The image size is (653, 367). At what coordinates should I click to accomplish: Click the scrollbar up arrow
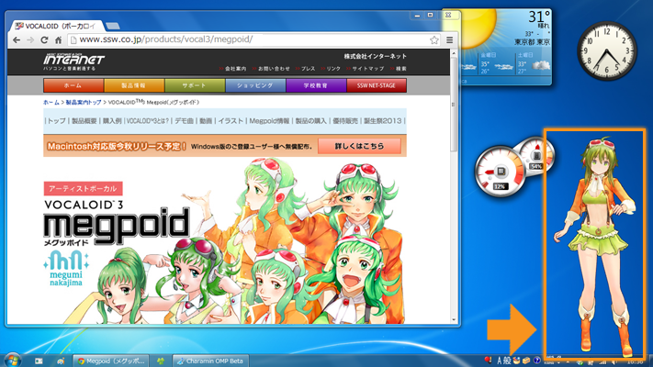[454, 53]
